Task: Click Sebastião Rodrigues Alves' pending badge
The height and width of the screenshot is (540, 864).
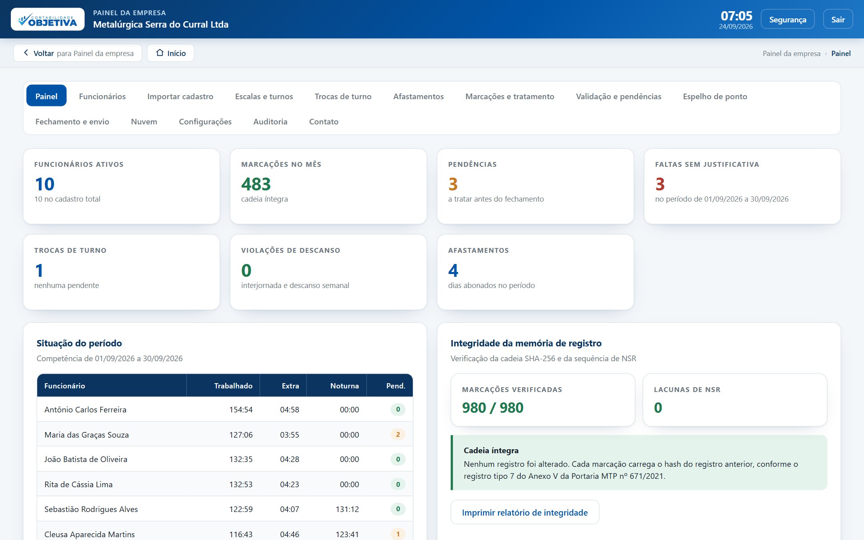Action: click(x=398, y=509)
